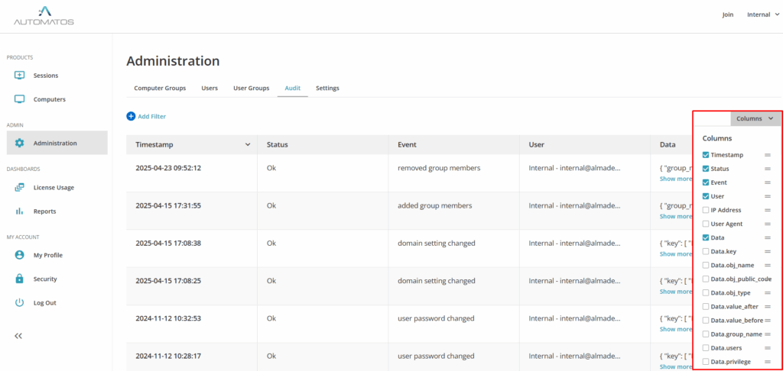Open the Internal account menu
Screen dimensions: 783x371
(x=762, y=15)
